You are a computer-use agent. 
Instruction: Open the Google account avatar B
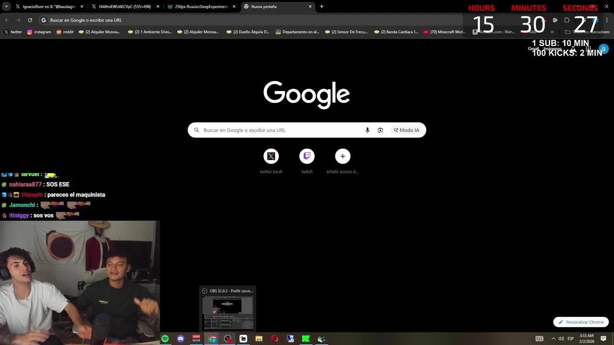603,49
